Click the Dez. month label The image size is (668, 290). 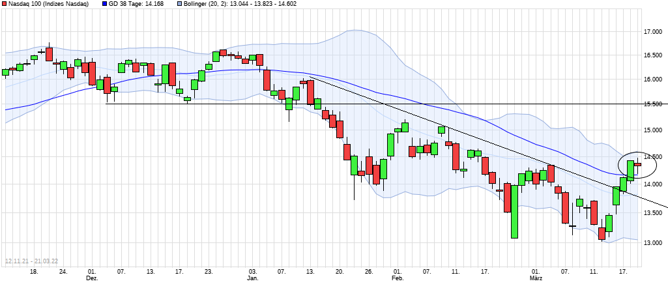pyautogui.click(x=93, y=278)
